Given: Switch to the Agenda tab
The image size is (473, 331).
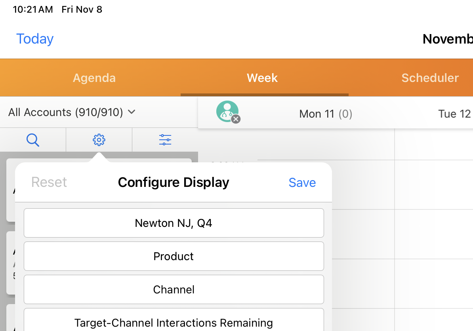Looking at the screenshot, I should point(94,78).
